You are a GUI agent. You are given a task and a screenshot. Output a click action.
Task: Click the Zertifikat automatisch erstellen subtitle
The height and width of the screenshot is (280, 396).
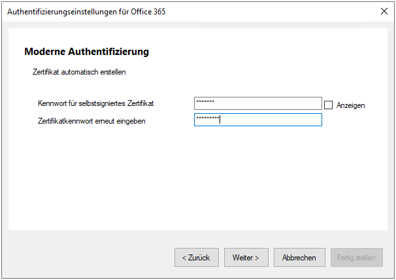(79, 72)
